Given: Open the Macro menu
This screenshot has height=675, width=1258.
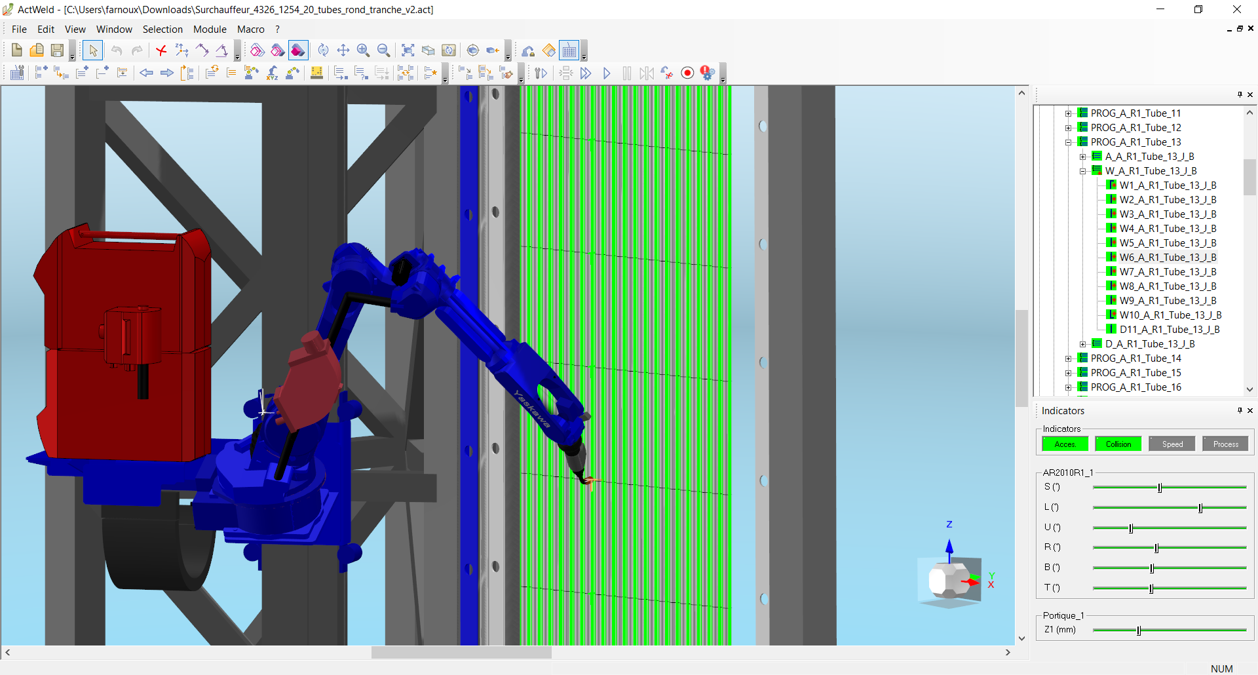Looking at the screenshot, I should click(x=250, y=29).
